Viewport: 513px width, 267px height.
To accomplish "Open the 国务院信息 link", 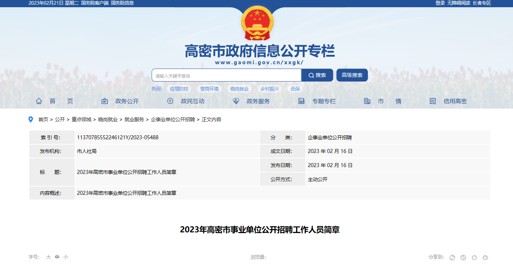I will 122,3.
